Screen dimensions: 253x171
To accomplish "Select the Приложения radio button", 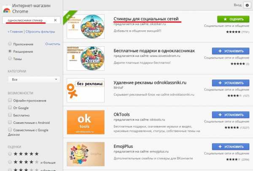I will [x=10, y=44].
